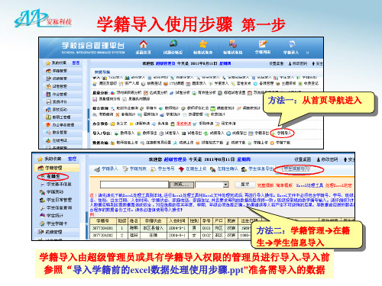Expand more navigation items with the » arrow

(x=307, y=53)
